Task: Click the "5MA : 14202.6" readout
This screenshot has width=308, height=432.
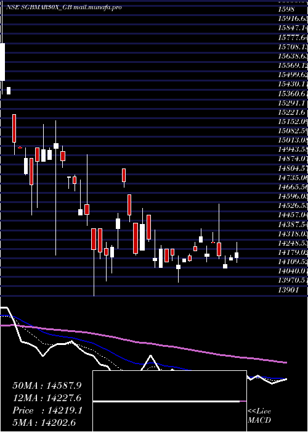Action: click(44, 423)
